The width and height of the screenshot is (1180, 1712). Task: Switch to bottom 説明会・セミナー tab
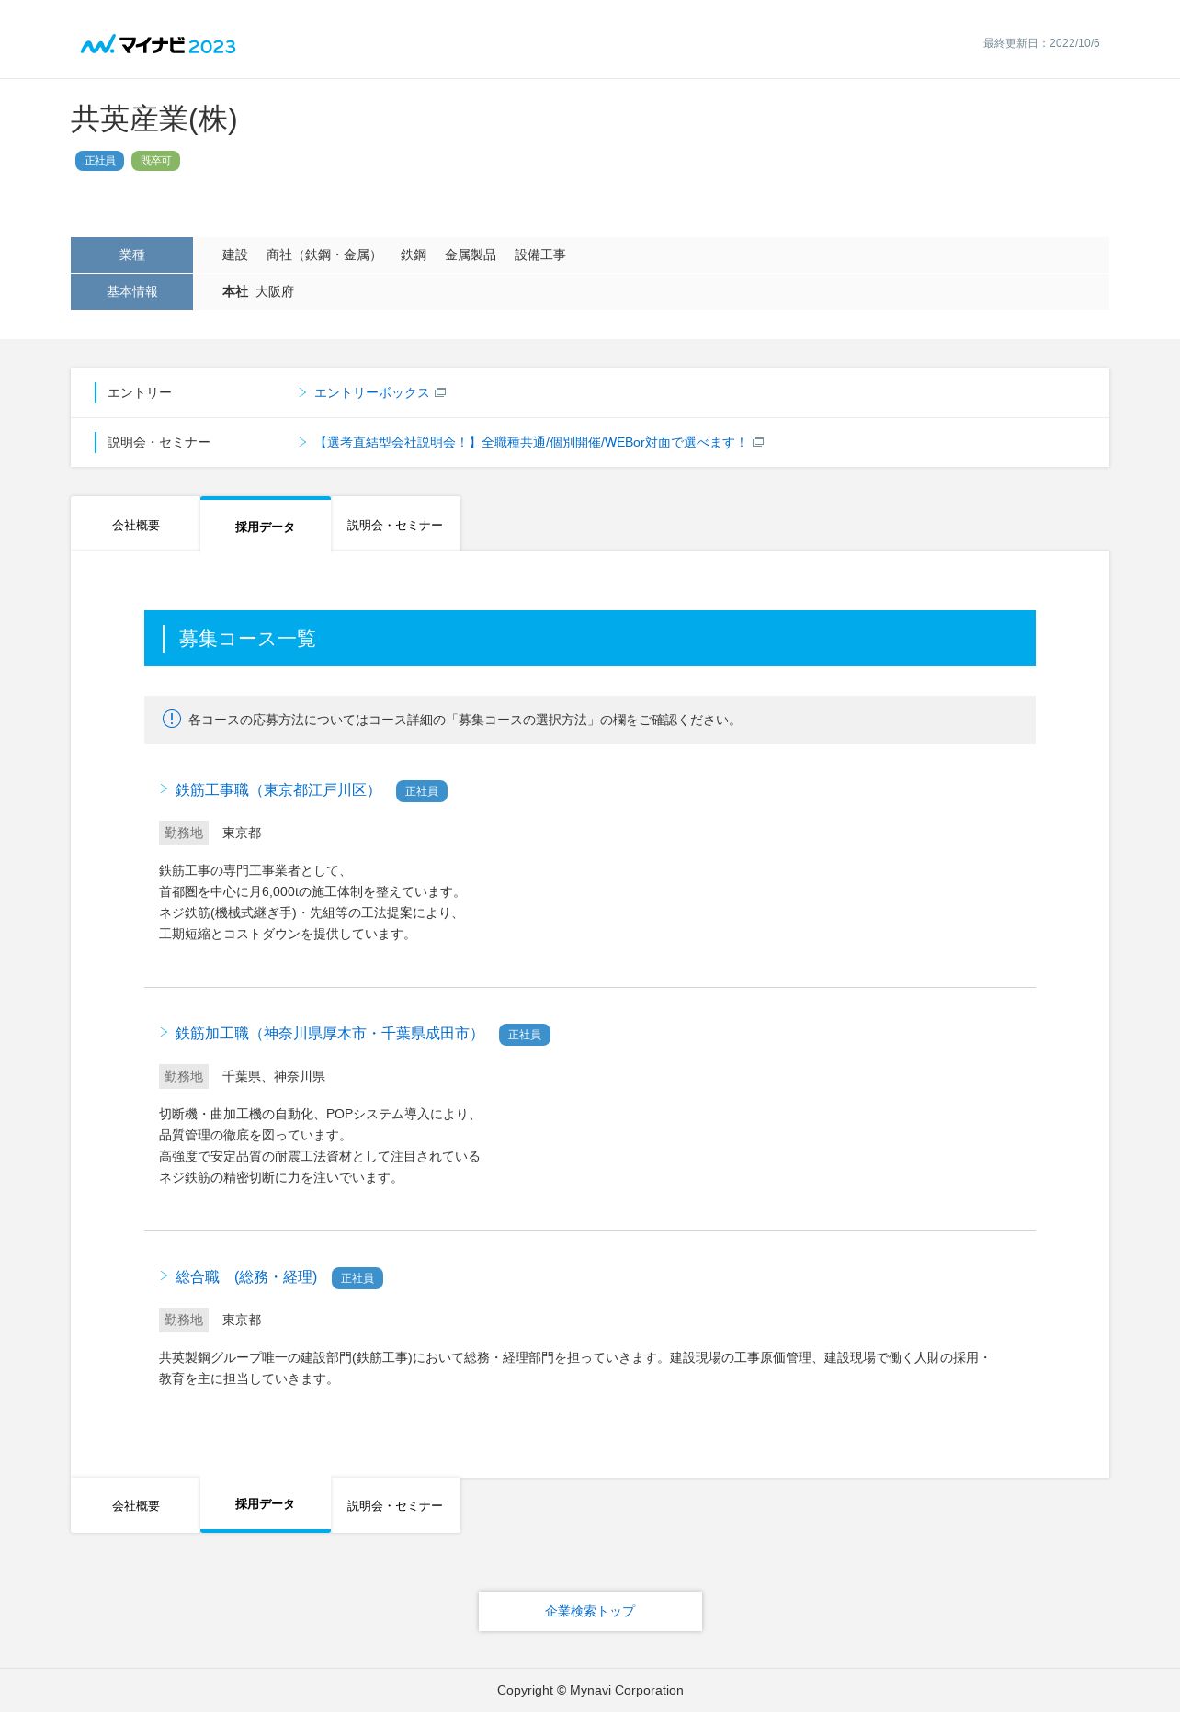click(395, 1505)
